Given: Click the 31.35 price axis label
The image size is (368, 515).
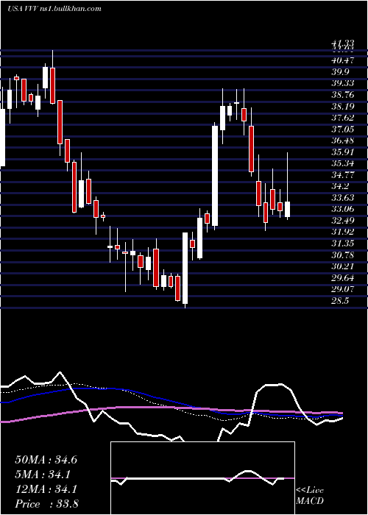Looking at the screenshot, I should [343, 244].
